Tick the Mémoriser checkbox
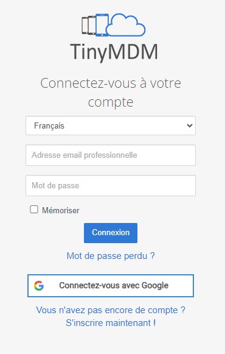225x354 pixels. point(34,210)
